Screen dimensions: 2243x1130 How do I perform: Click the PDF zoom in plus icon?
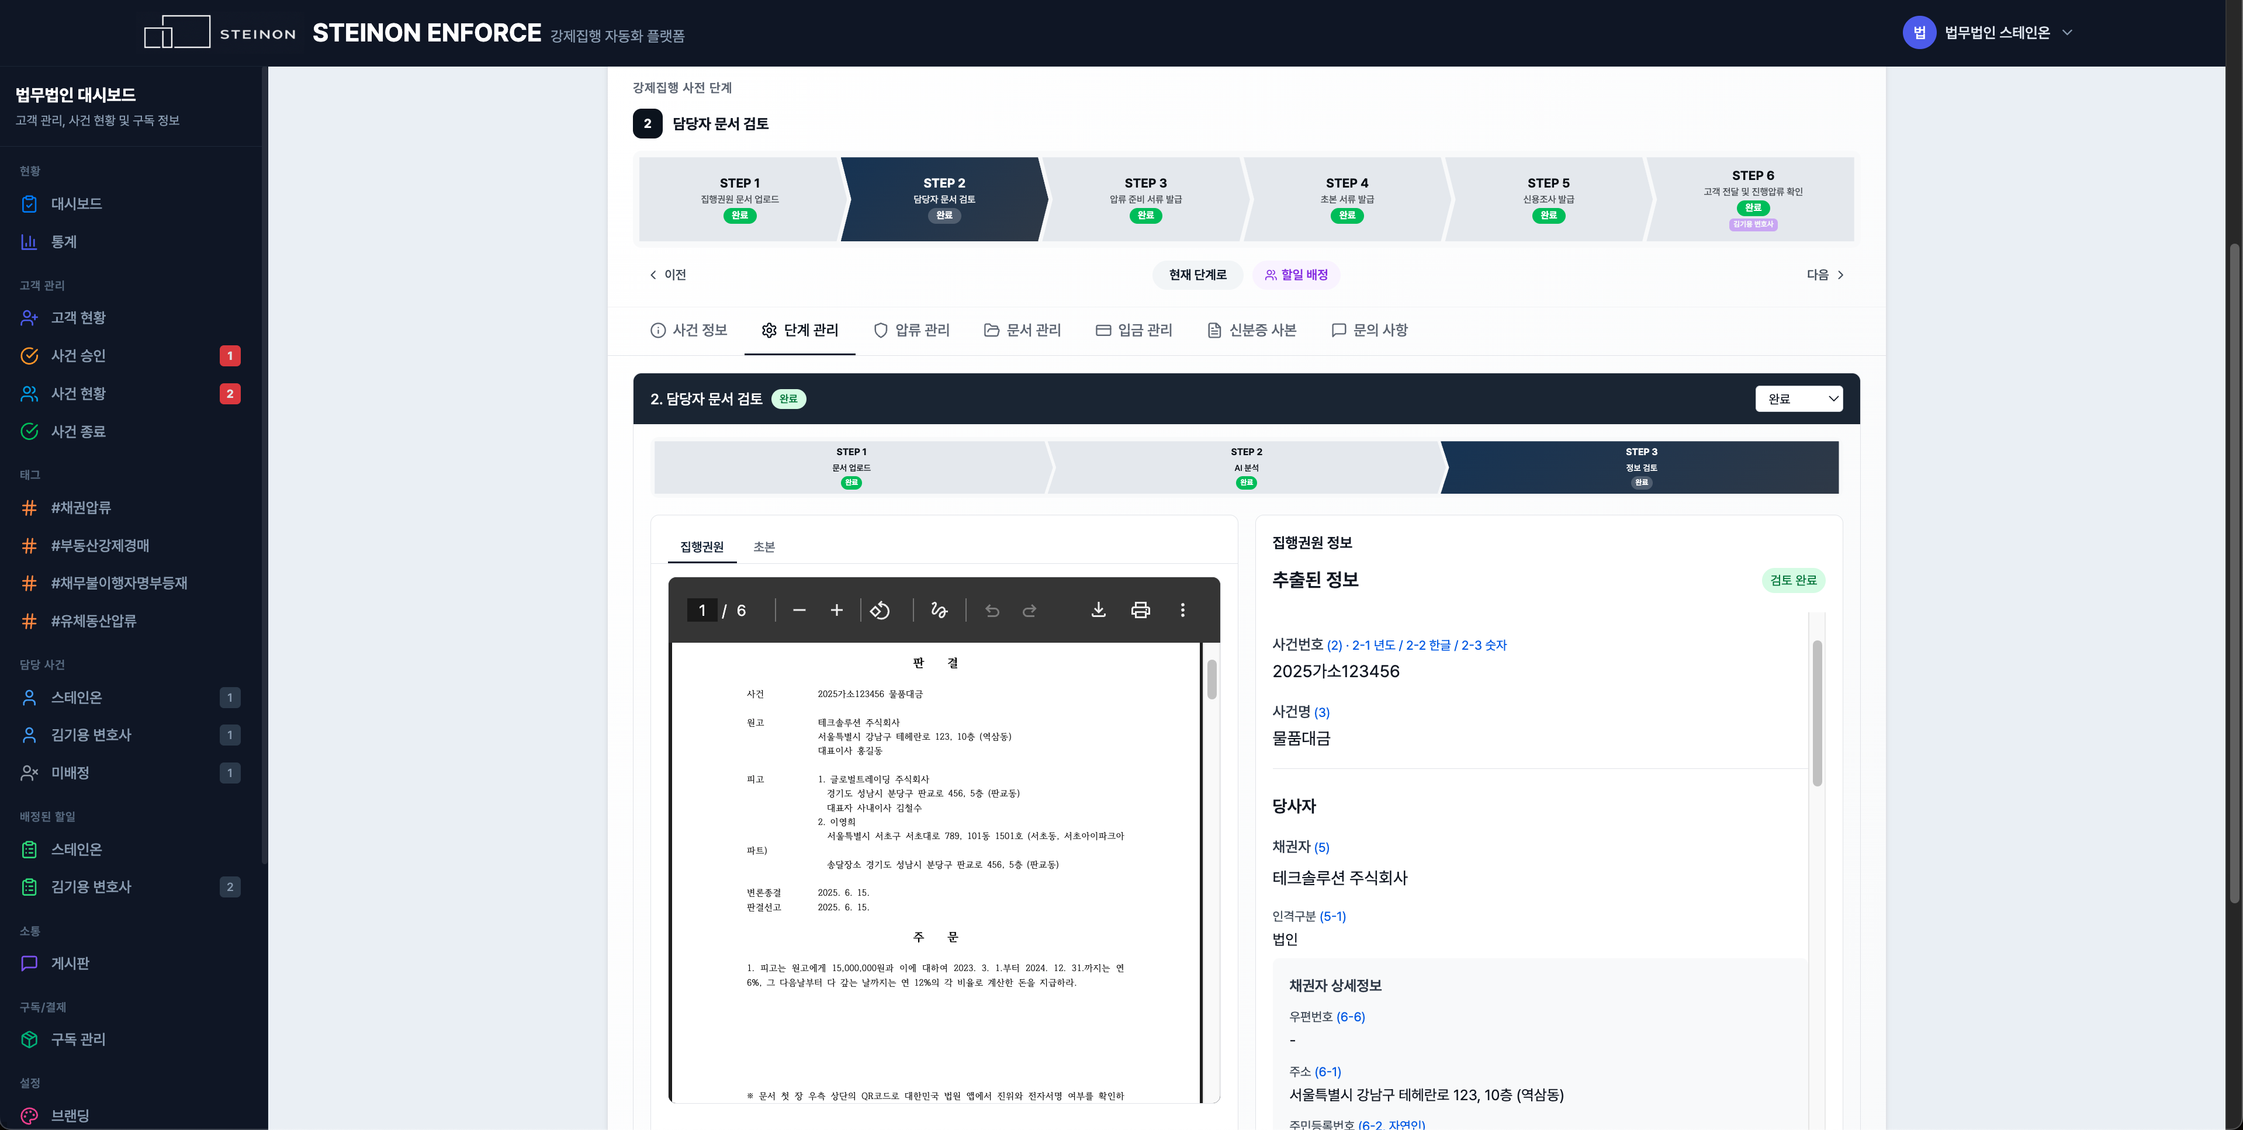[836, 610]
